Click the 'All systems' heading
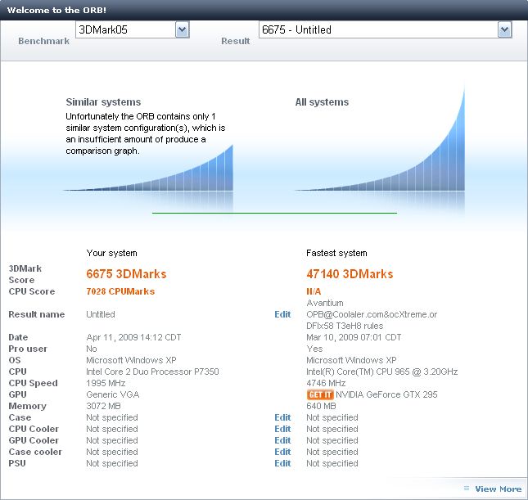This screenshot has height=500, width=528. (x=322, y=102)
